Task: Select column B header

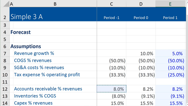Action: click(55, 4)
